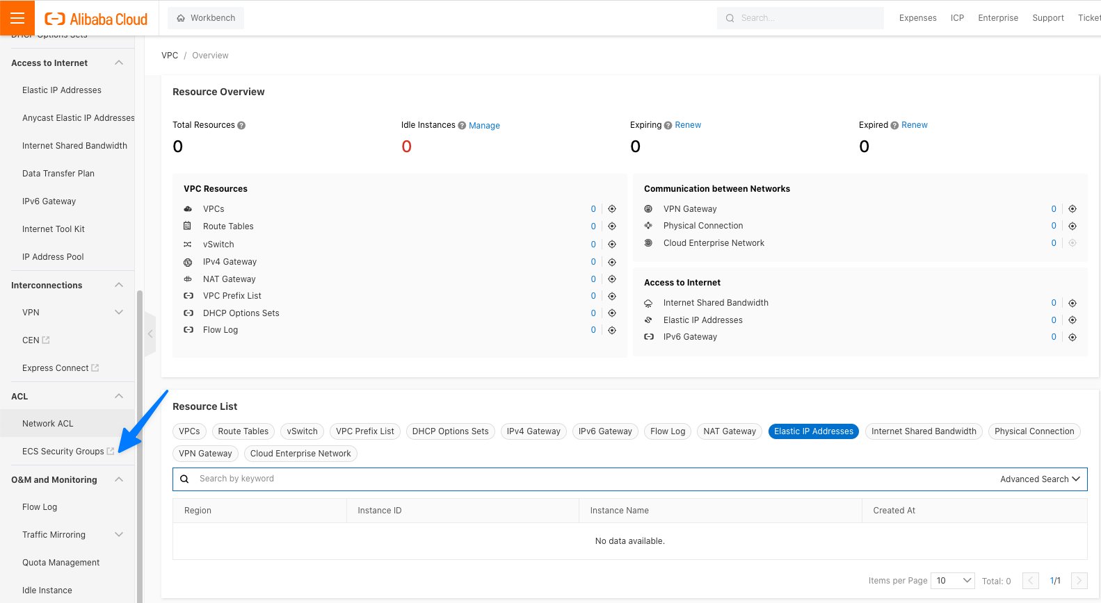Click the help icon beside Total Resources
1101x603 pixels.
click(241, 126)
